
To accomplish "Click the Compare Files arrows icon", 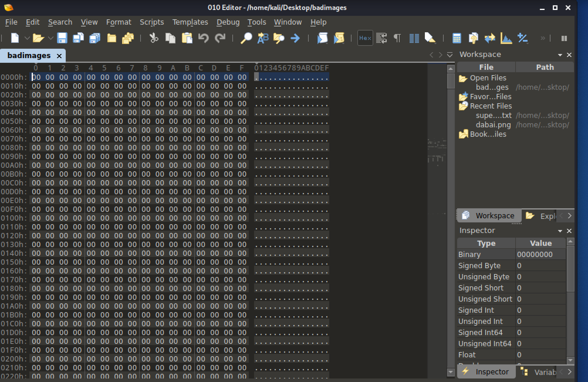I will (x=490, y=38).
